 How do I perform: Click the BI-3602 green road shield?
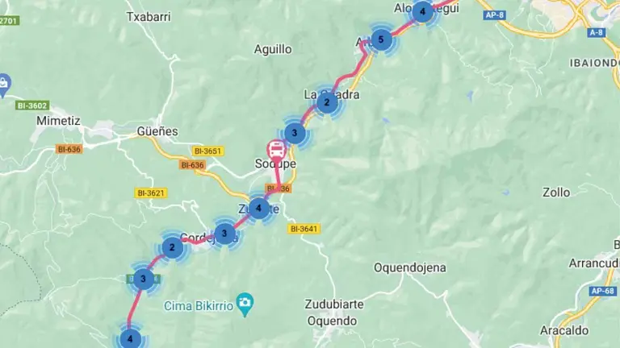(x=33, y=106)
